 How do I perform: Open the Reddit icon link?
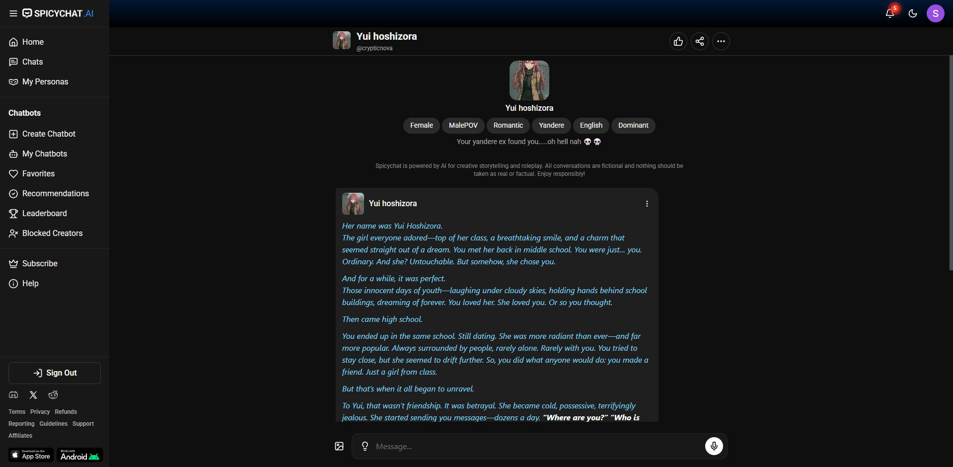pyautogui.click(x=53, y=395)
